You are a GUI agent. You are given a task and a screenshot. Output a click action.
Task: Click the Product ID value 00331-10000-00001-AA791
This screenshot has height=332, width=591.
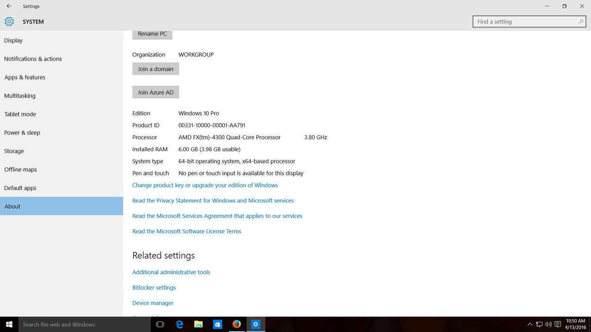(x=212, y=125)
